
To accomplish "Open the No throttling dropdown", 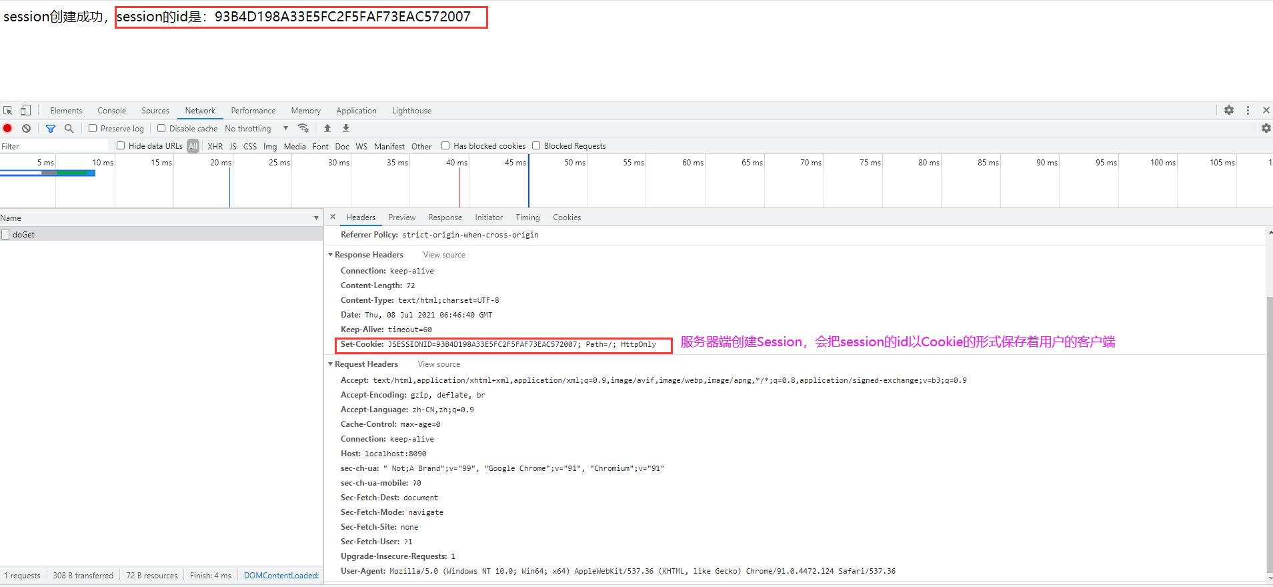I will tap(256, 129).
